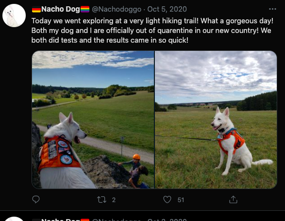Image resolution: width=285 pixels, height=221 pixels.
Task: Open the Oct 5, 2020 timestamp link
Action: coord(167,9)
